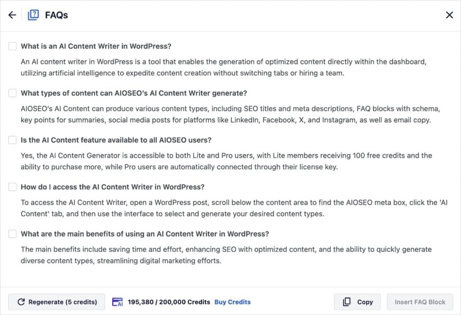Check the 'main benefits' FAQ checkbox
The height and width of the screenshot is (315, 461).
[x=12, y=234]
